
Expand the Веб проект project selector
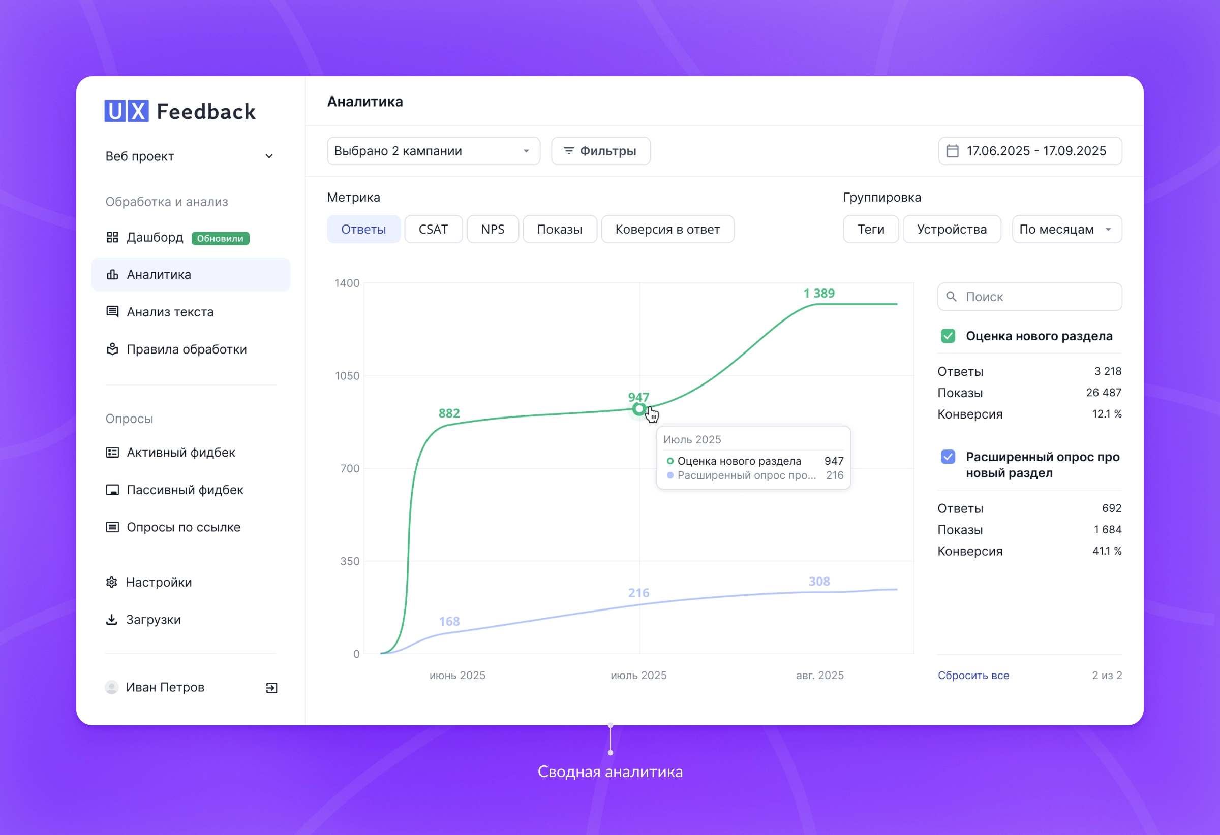(269, 156)
